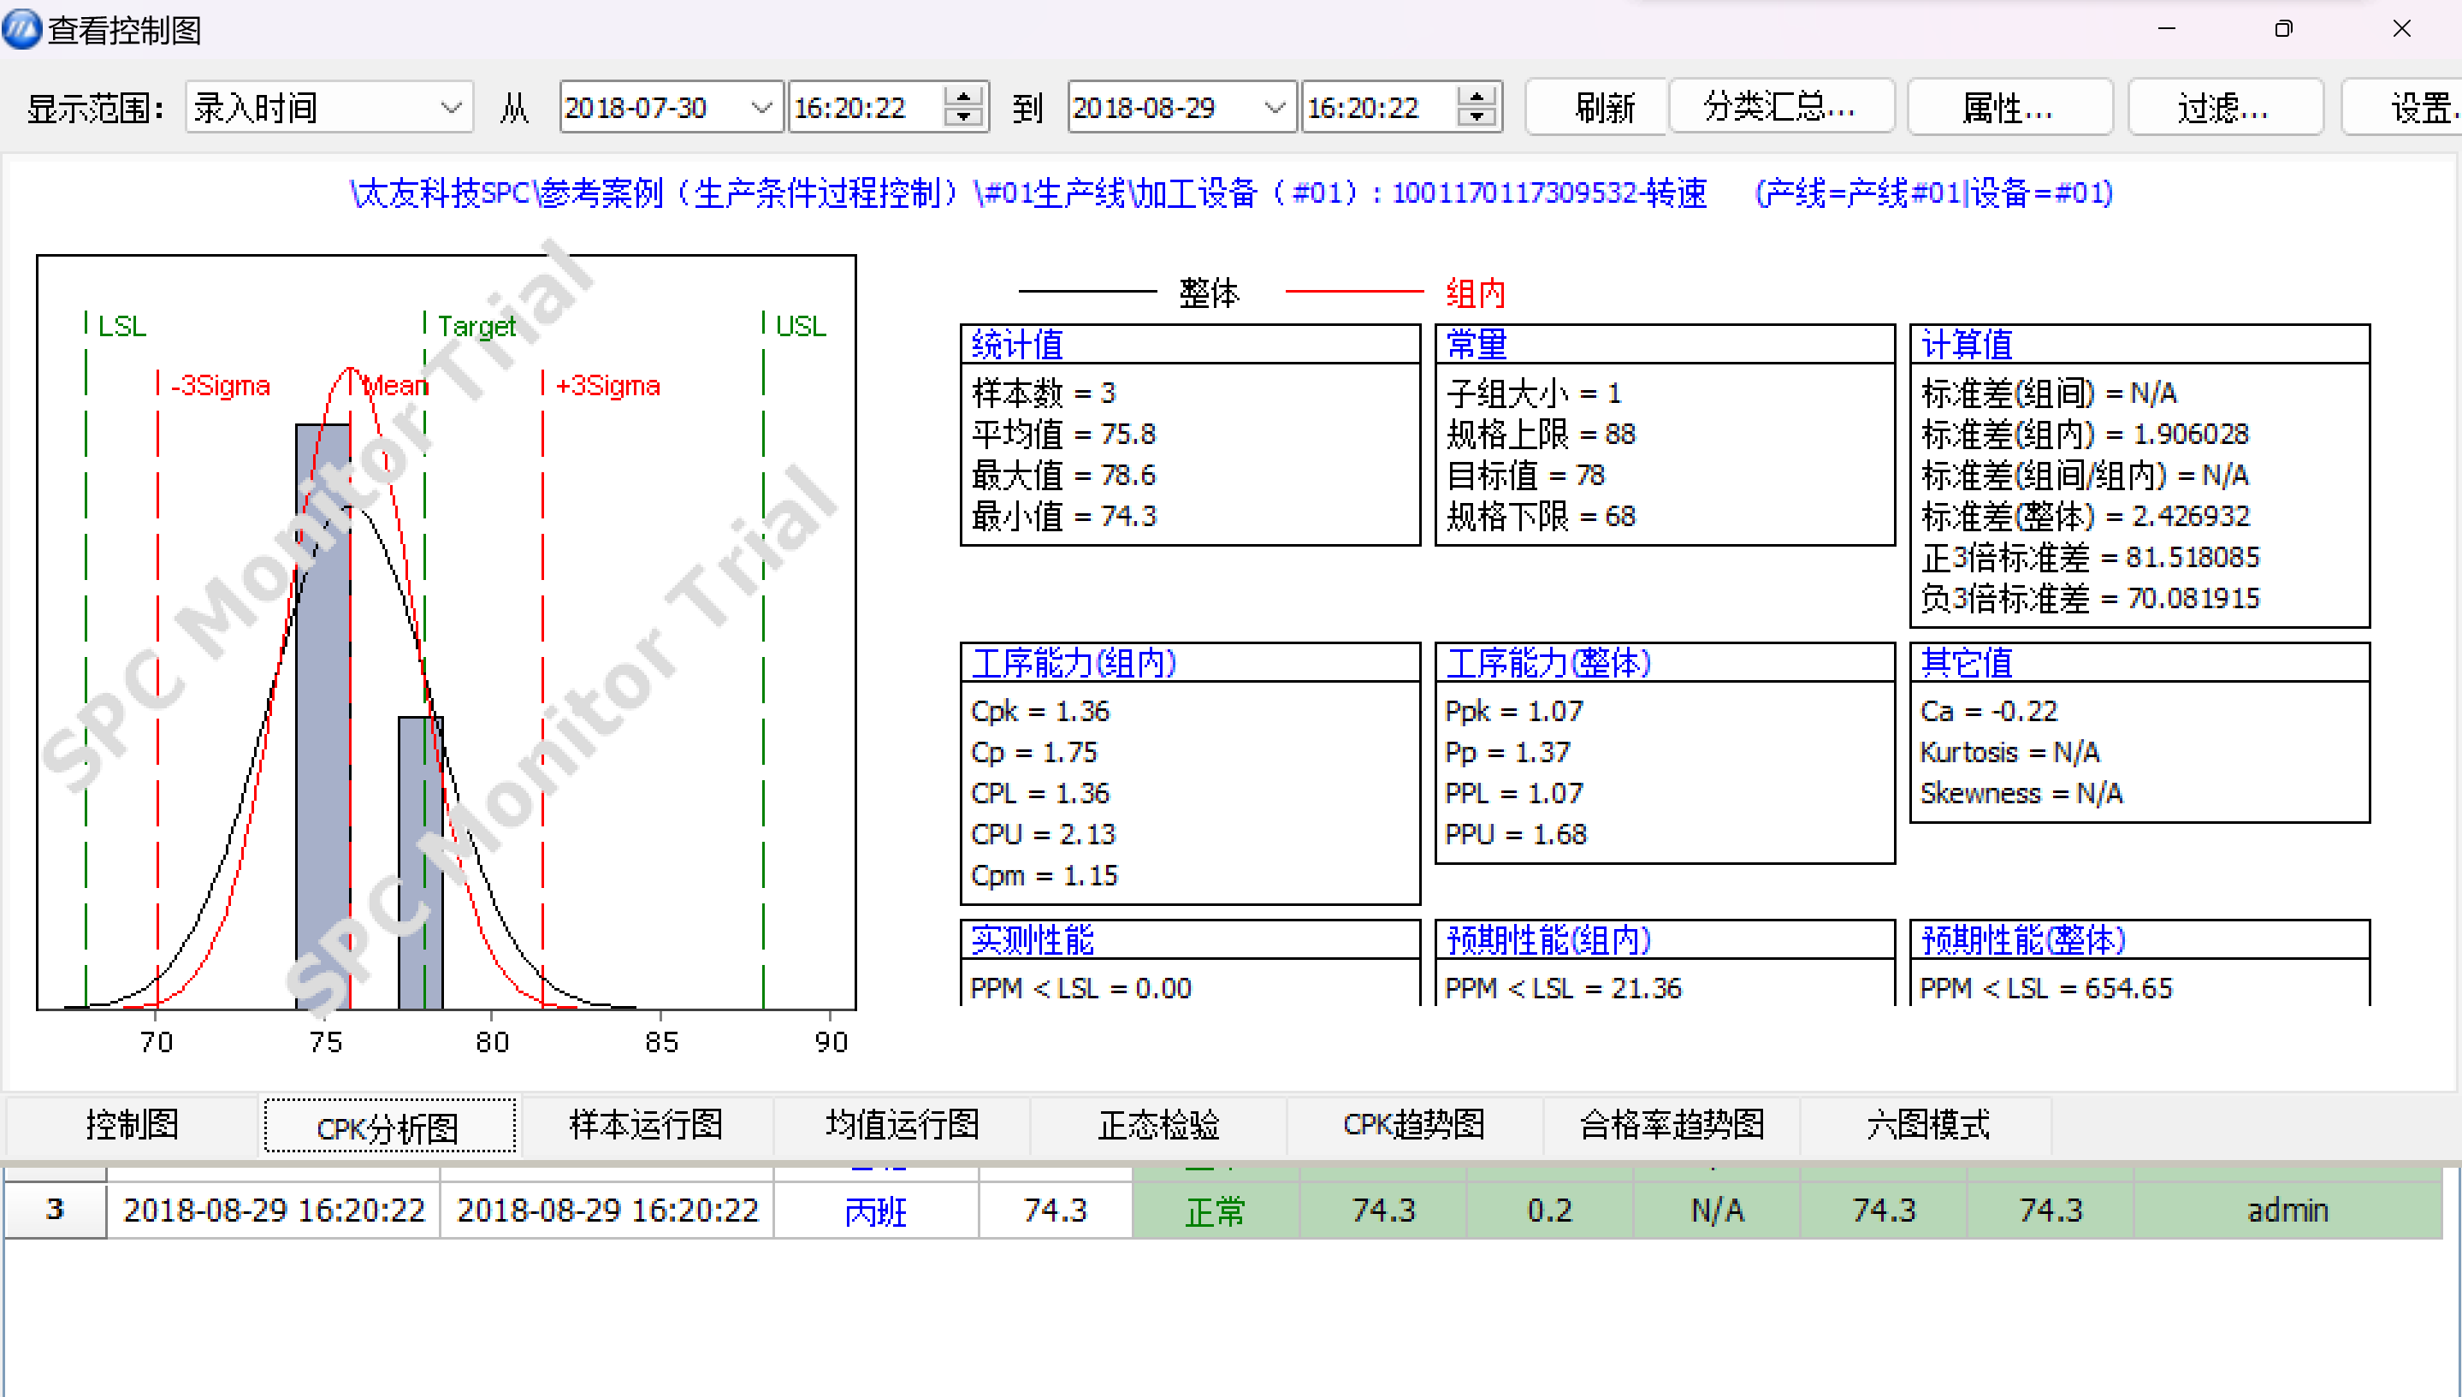Increment the start time spinner up arrow
Image resolution: width=2462 pixels, height=1397 pixels.
(x=962, y=96)
